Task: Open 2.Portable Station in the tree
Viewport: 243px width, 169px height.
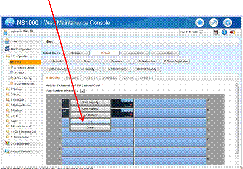Action: (24, 68)
